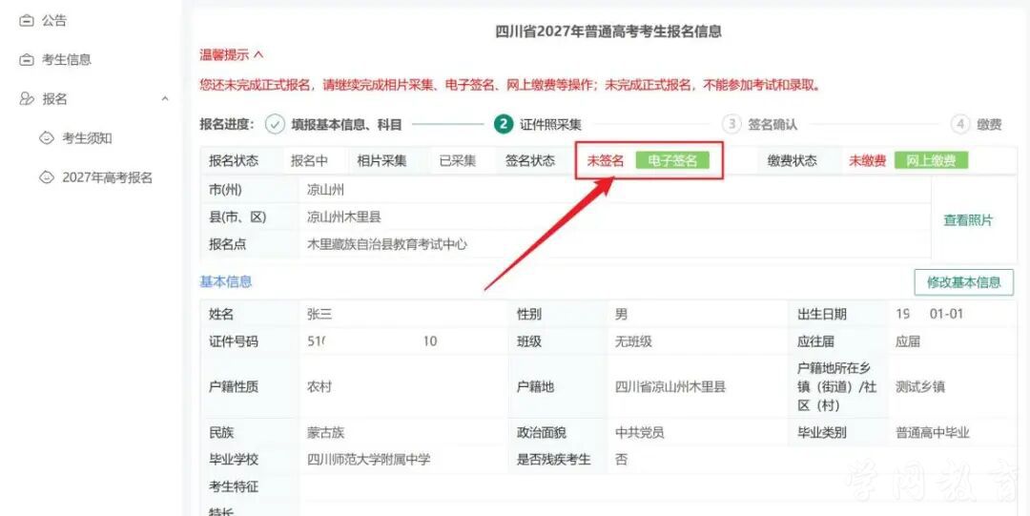Click the 无班级 class value

click(x=633, y=341)
